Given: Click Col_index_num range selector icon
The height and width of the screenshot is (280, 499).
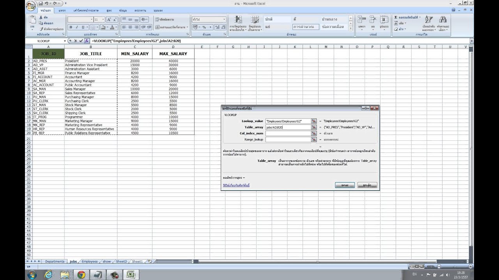Looking at the screenshot, I should coord(313,133).
